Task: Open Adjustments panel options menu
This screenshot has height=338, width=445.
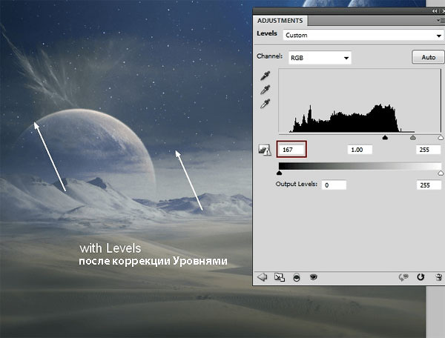Action: [x=441, y=21]
